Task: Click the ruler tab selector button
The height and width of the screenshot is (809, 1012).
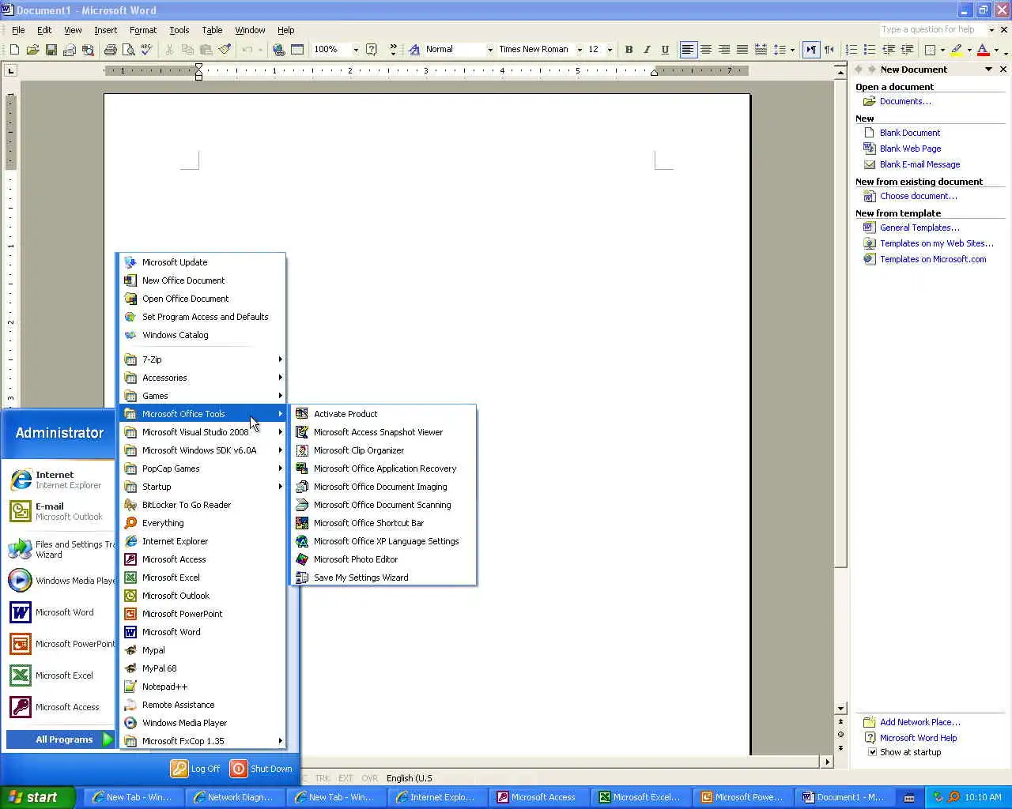Action: click(10, 70)
